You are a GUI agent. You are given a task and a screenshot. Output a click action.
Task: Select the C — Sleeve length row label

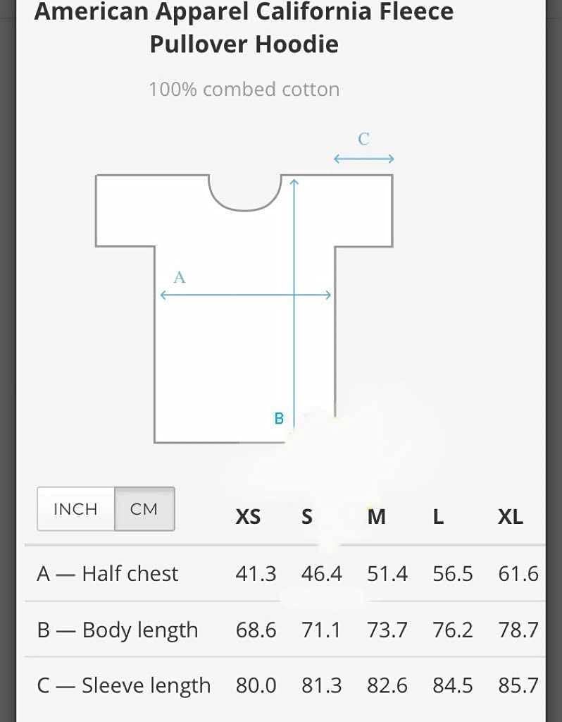point(124,685)
